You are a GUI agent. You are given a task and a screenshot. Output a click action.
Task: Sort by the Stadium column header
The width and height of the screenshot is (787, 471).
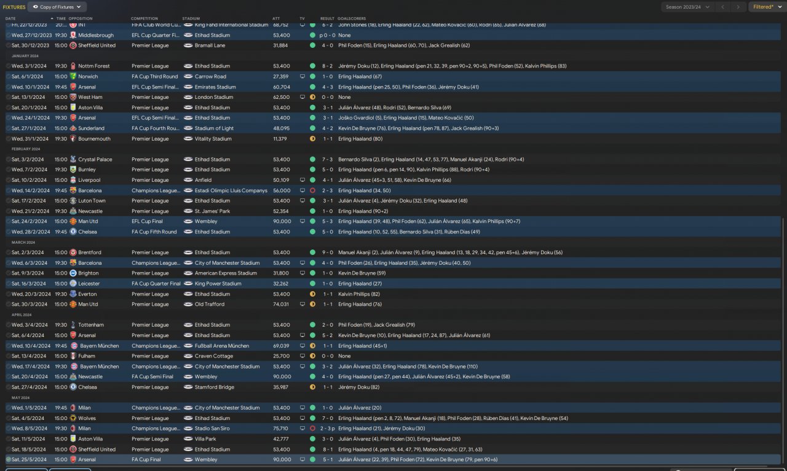[x=191, y=18]
